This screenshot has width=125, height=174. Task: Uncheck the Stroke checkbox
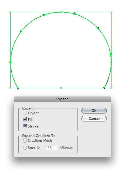coord(25,126)
